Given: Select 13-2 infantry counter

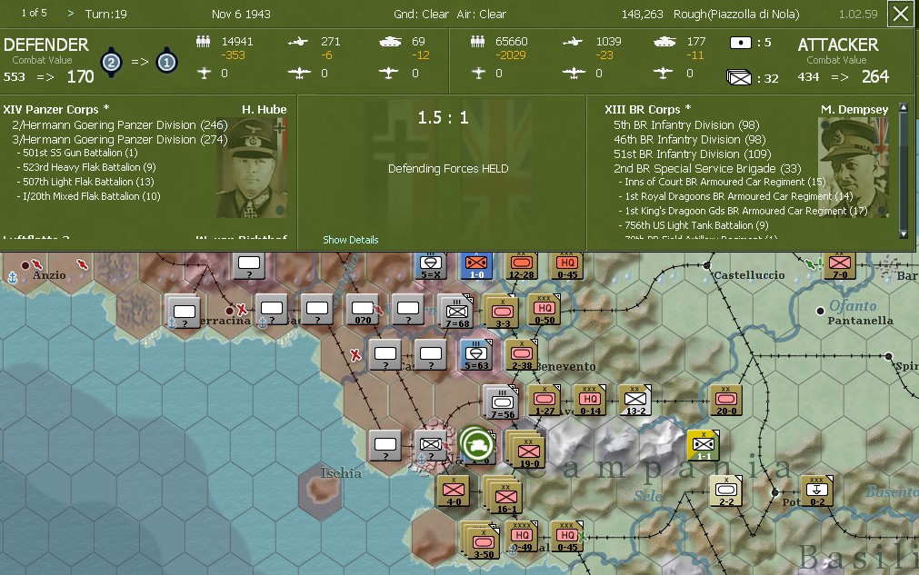Looking at the screenshot, I should (635, 401).
